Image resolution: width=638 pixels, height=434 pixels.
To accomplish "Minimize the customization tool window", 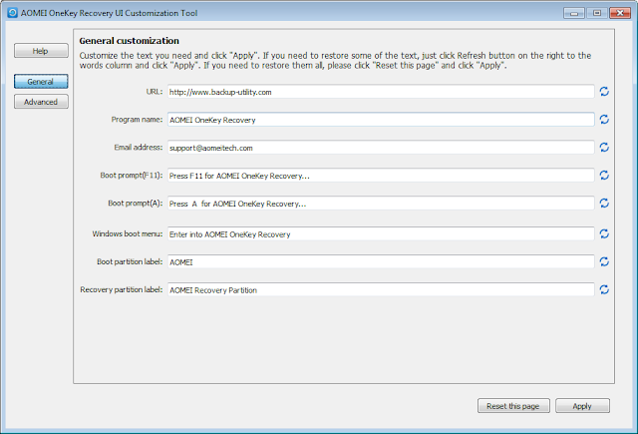I will click(x=574, y=13).
